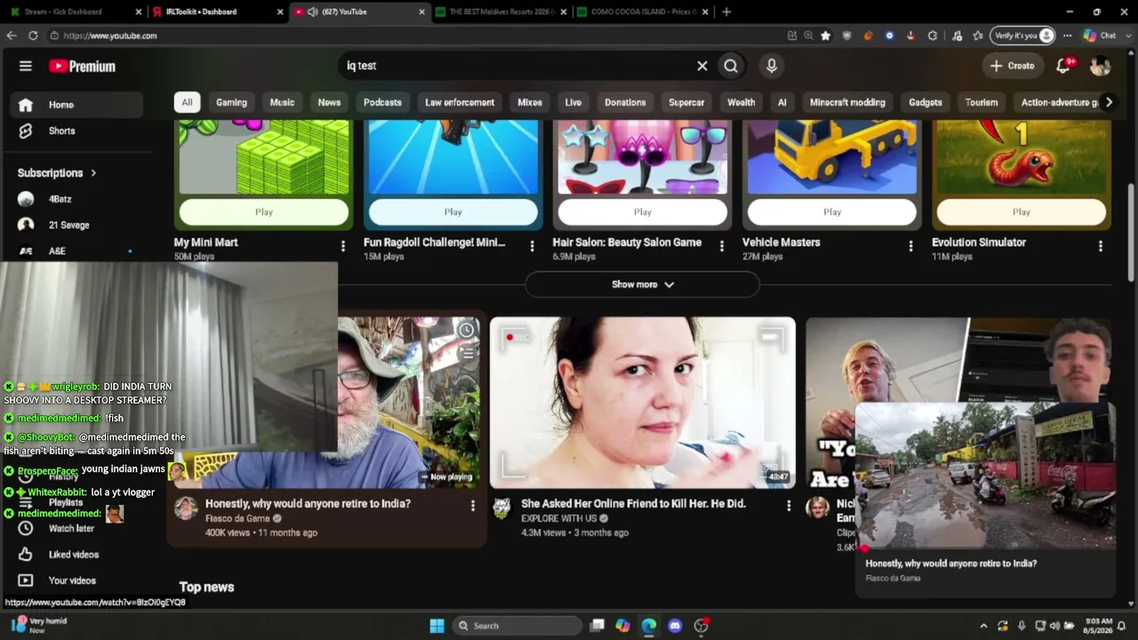Open a new browser tab
This screenshot has width=1138, height=640.
(726, 12)
